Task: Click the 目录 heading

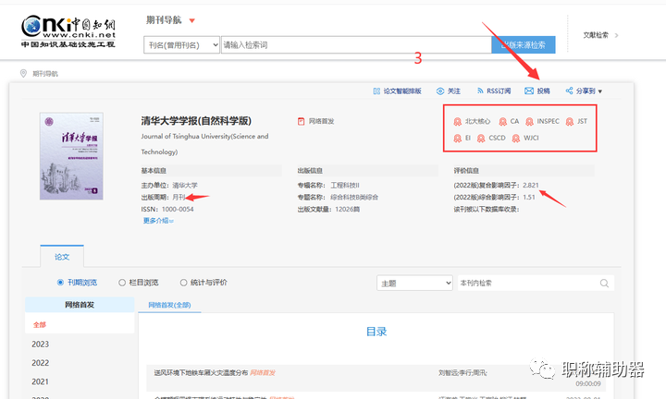Action: coord(376,332)
